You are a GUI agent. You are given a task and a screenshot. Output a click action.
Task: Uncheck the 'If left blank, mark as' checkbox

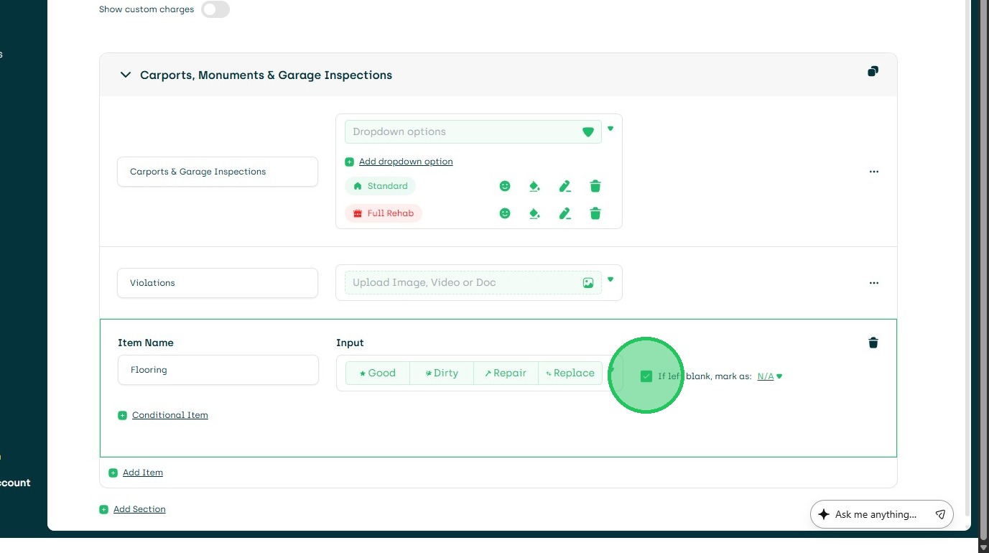(x=646, y=376)
